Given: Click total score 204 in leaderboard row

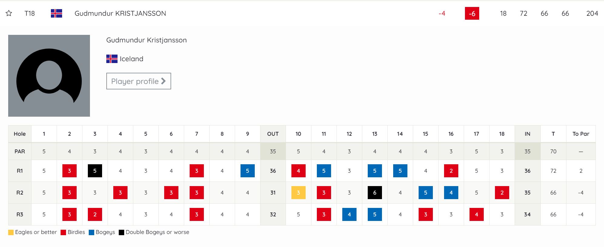Looking at the screenshot, I should (592, 13).
